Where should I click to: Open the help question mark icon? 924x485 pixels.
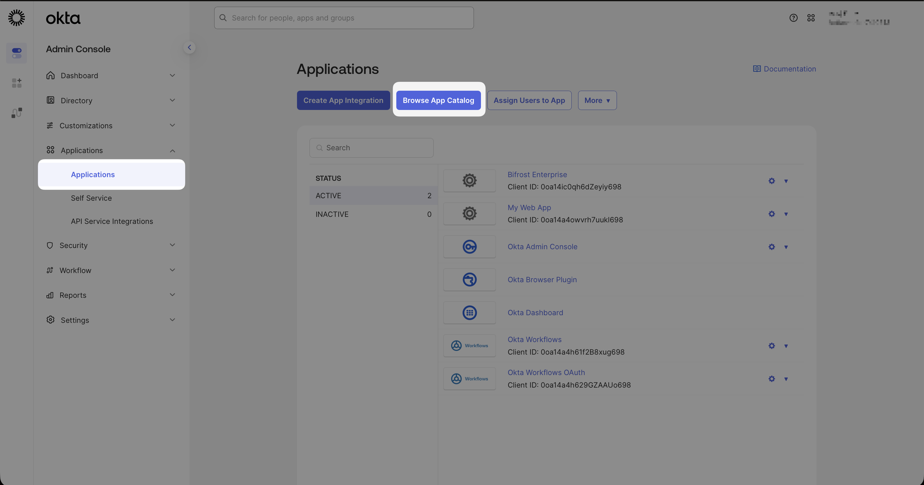[794, 18]
